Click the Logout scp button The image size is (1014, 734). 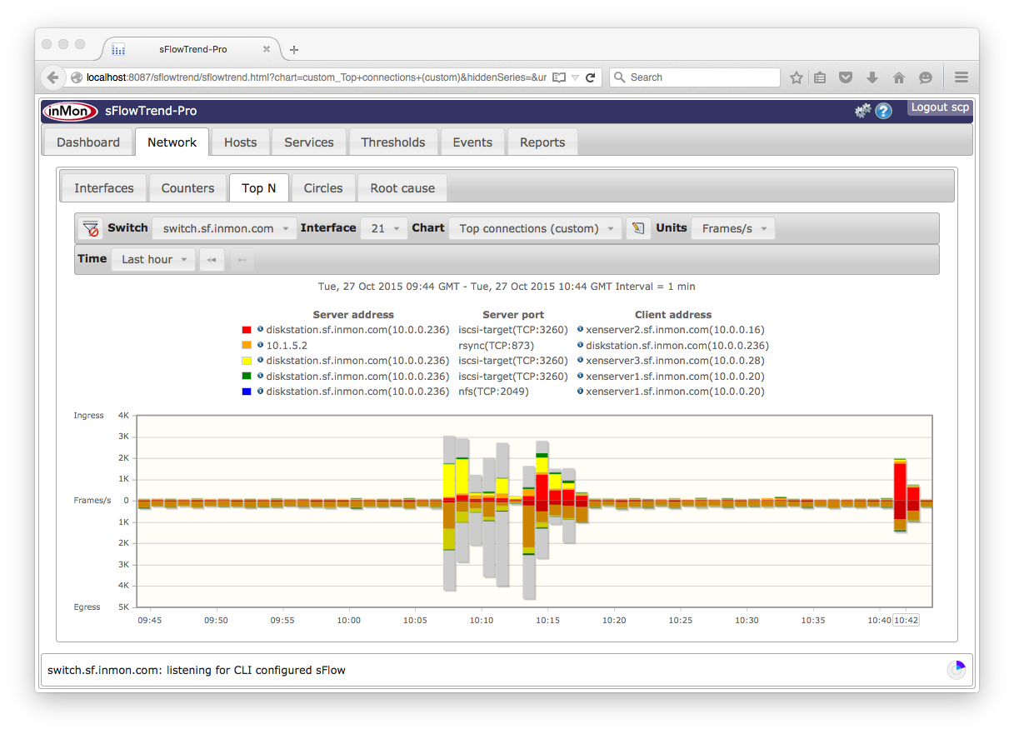coord(940,107)
